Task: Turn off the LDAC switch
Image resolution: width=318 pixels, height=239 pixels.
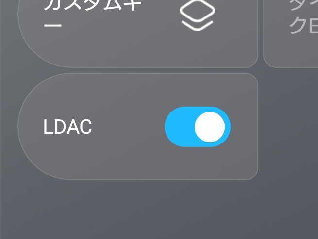Action: (x=198, y=127)
